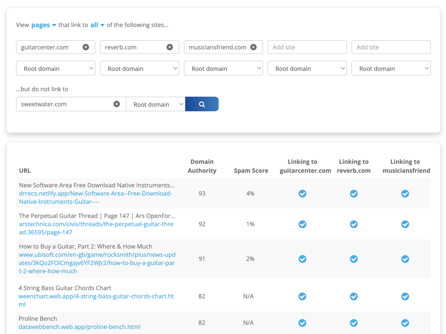Select Spam Score value 4%
The width and height of the screenshot is (446, 334).
tap(250, 194)
